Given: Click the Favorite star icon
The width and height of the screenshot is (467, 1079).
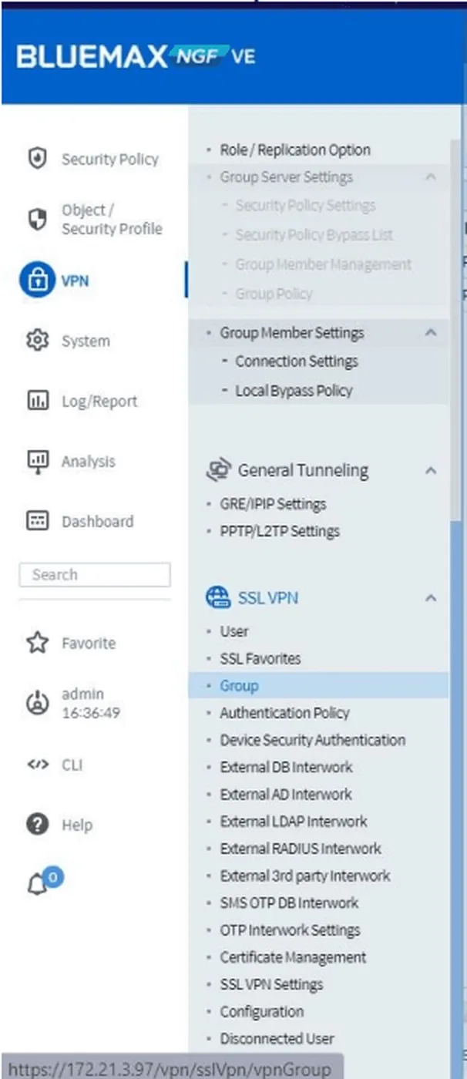Looking at the screenshot, I should (37, 643).
